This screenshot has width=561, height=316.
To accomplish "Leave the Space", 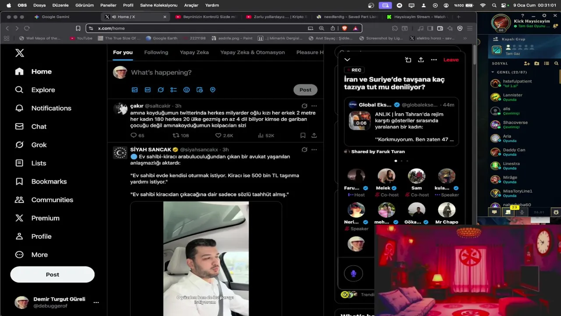I will [x=451, y=60].
